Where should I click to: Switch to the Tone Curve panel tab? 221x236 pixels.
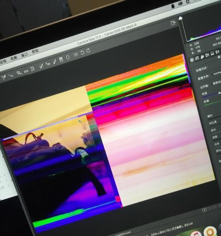point(197,58)
